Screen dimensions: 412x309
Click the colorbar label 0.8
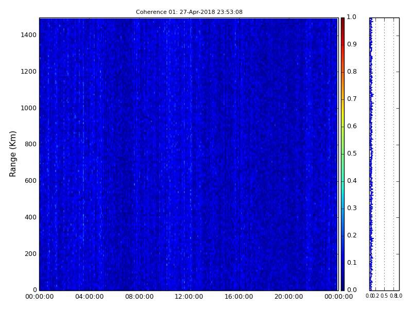(x=352, y=72)
